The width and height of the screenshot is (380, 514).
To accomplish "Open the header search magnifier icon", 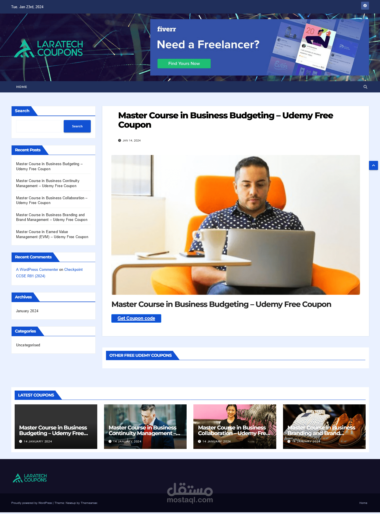I will click(x=365, y=87).
